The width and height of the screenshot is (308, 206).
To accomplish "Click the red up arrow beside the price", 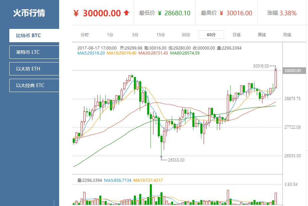I will (x=126, y=13).
